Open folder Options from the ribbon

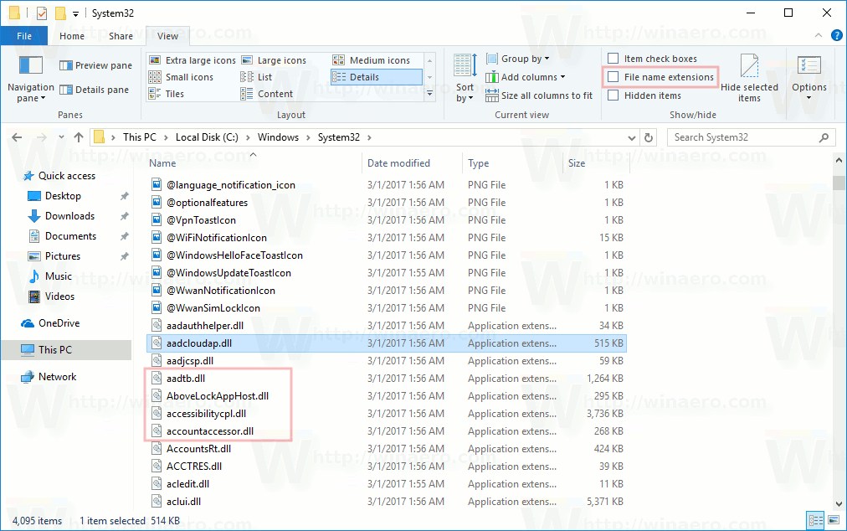click(808, 75)
